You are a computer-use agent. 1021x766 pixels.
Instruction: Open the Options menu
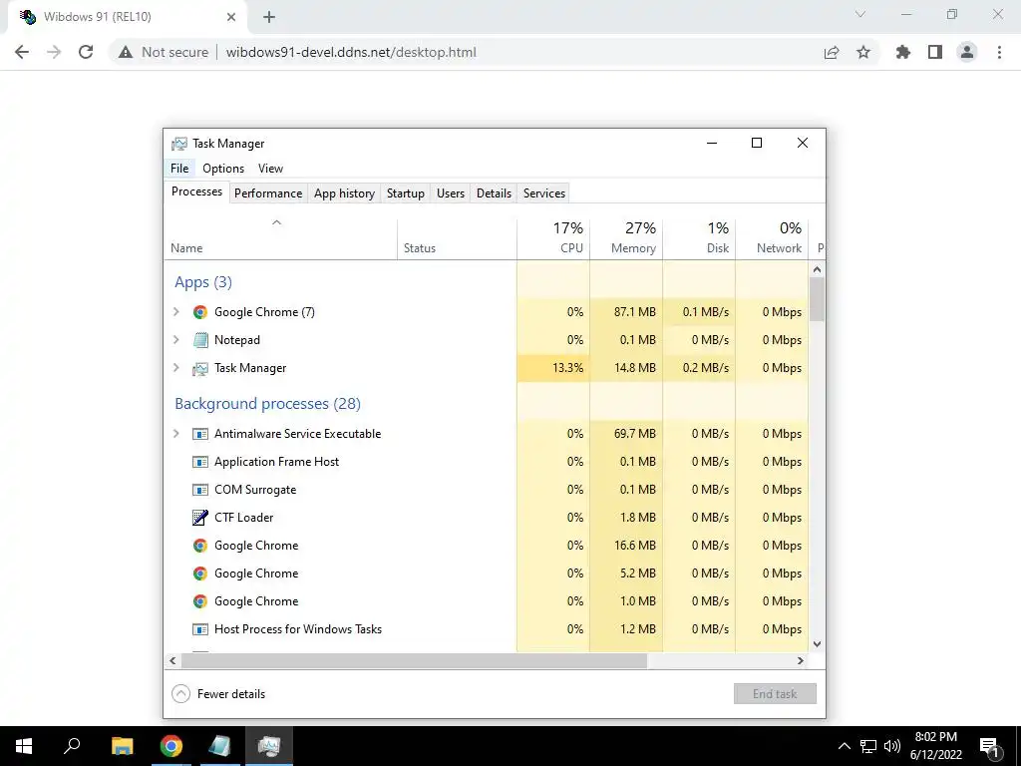coord(223,169)
